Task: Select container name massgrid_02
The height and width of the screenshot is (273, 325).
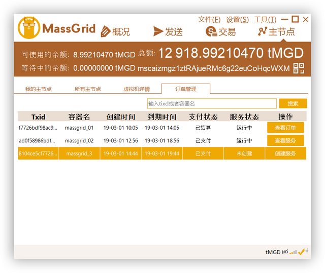Action: coord(79,140)
